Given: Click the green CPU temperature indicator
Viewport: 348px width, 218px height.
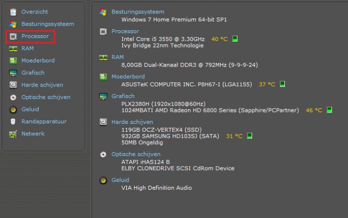Looking at the screenshot, I should tap(235, 39).
